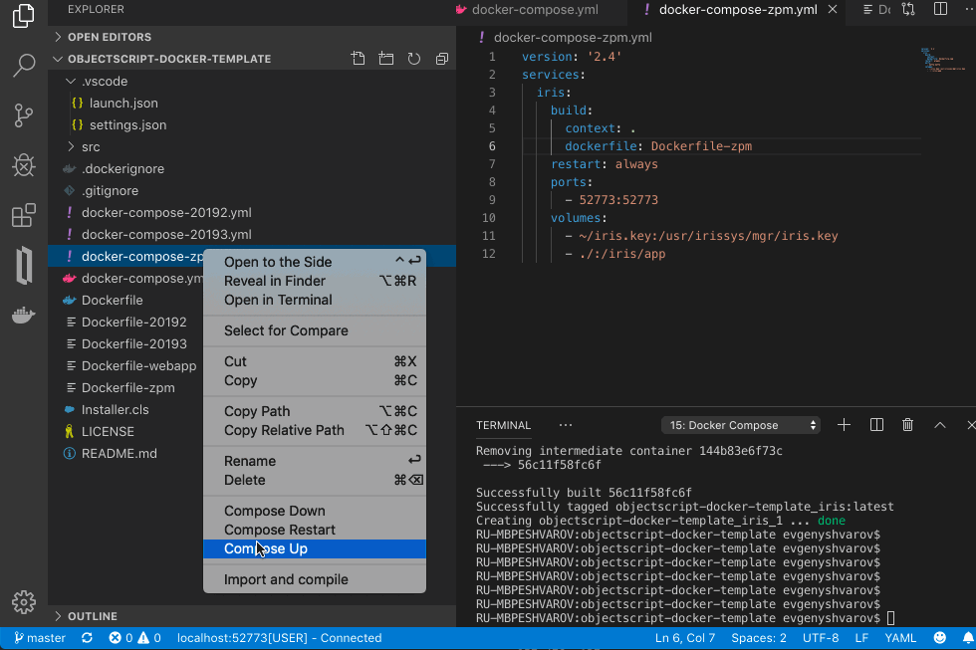Open the Source Control view

[24, 115]
